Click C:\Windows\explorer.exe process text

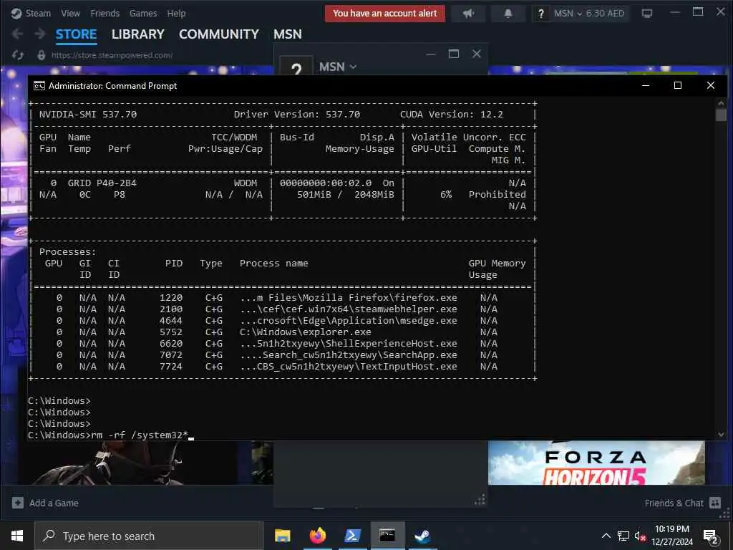point(305,332)
